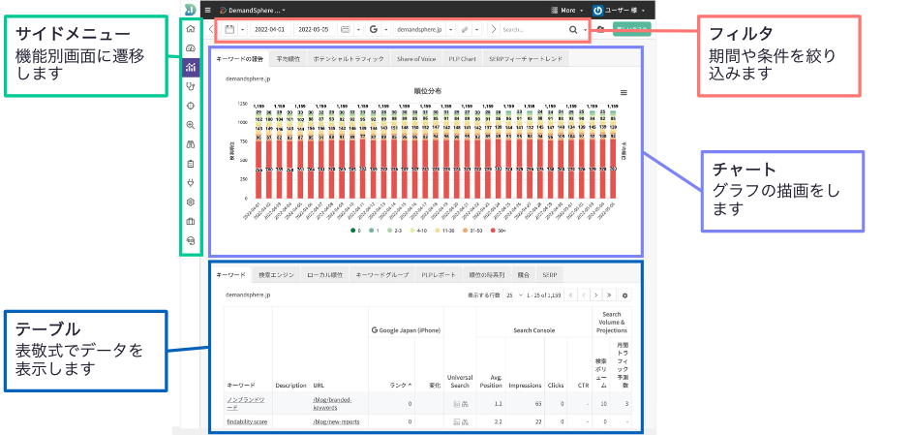The width and height of the screenshot is (913, 435).
Task: Go to first table page
Action: pos(570,295)
